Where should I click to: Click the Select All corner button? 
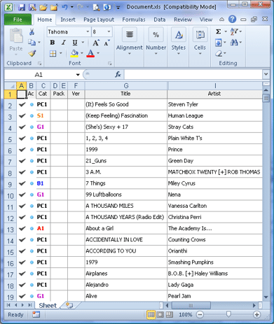pyautogui.click(x=11, y=86)
